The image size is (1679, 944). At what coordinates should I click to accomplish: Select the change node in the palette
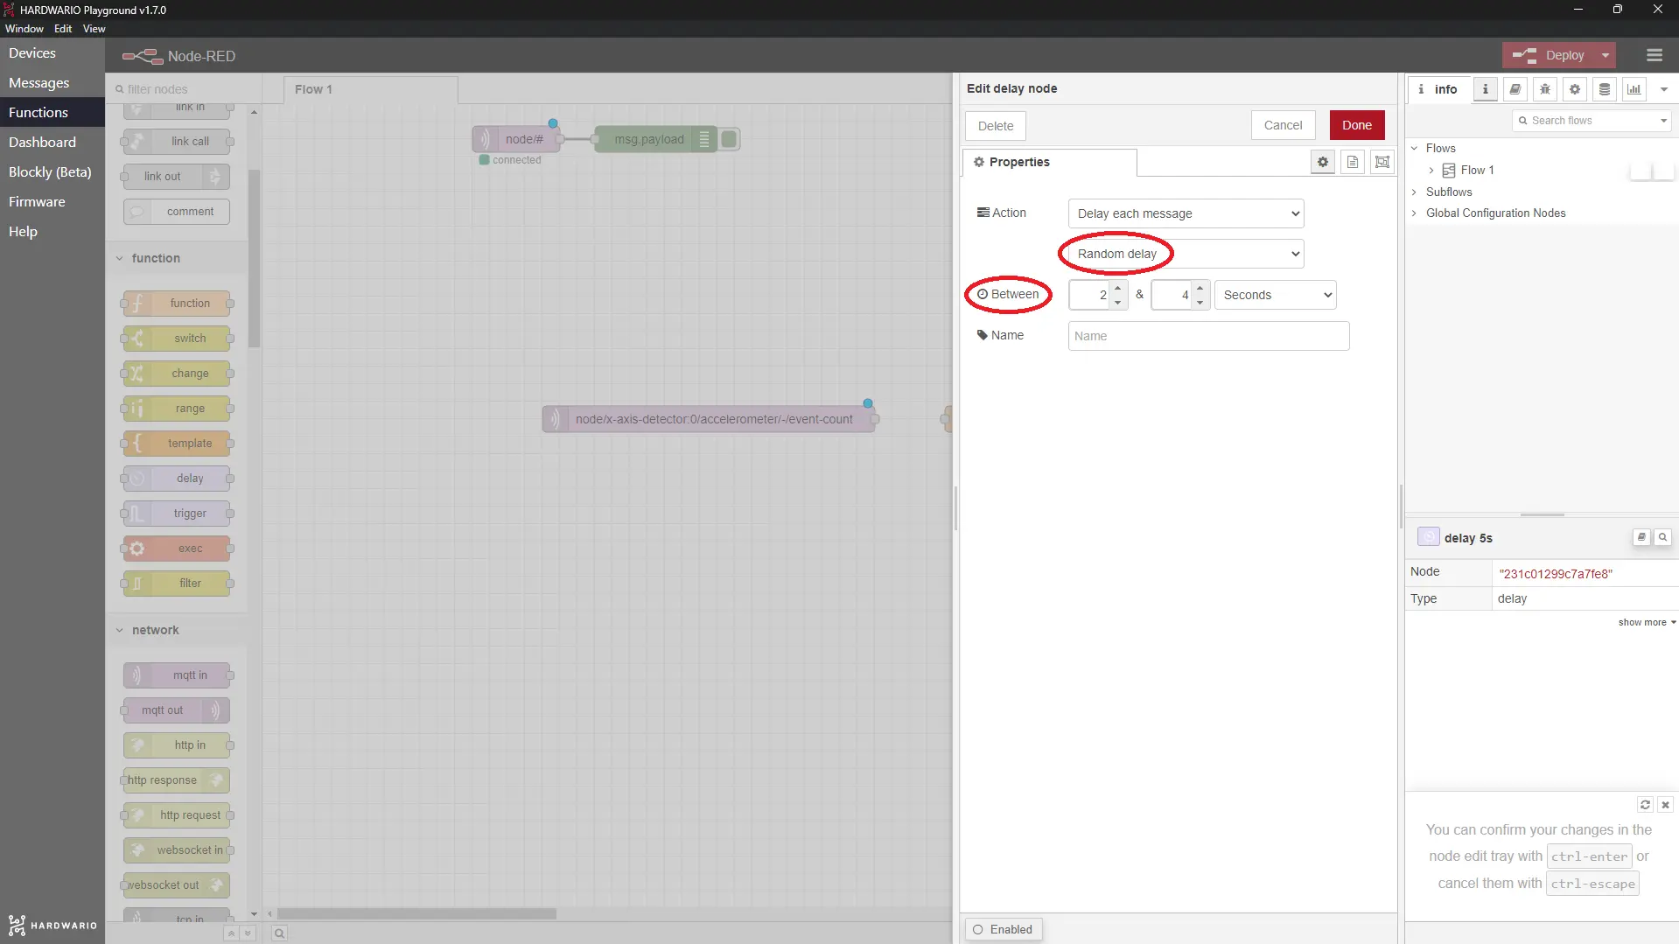[x=178, y=374]
